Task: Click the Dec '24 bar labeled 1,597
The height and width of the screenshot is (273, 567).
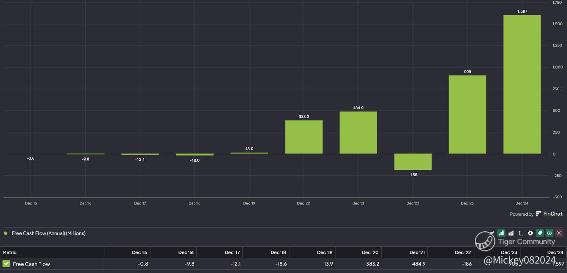Action: 522,85
